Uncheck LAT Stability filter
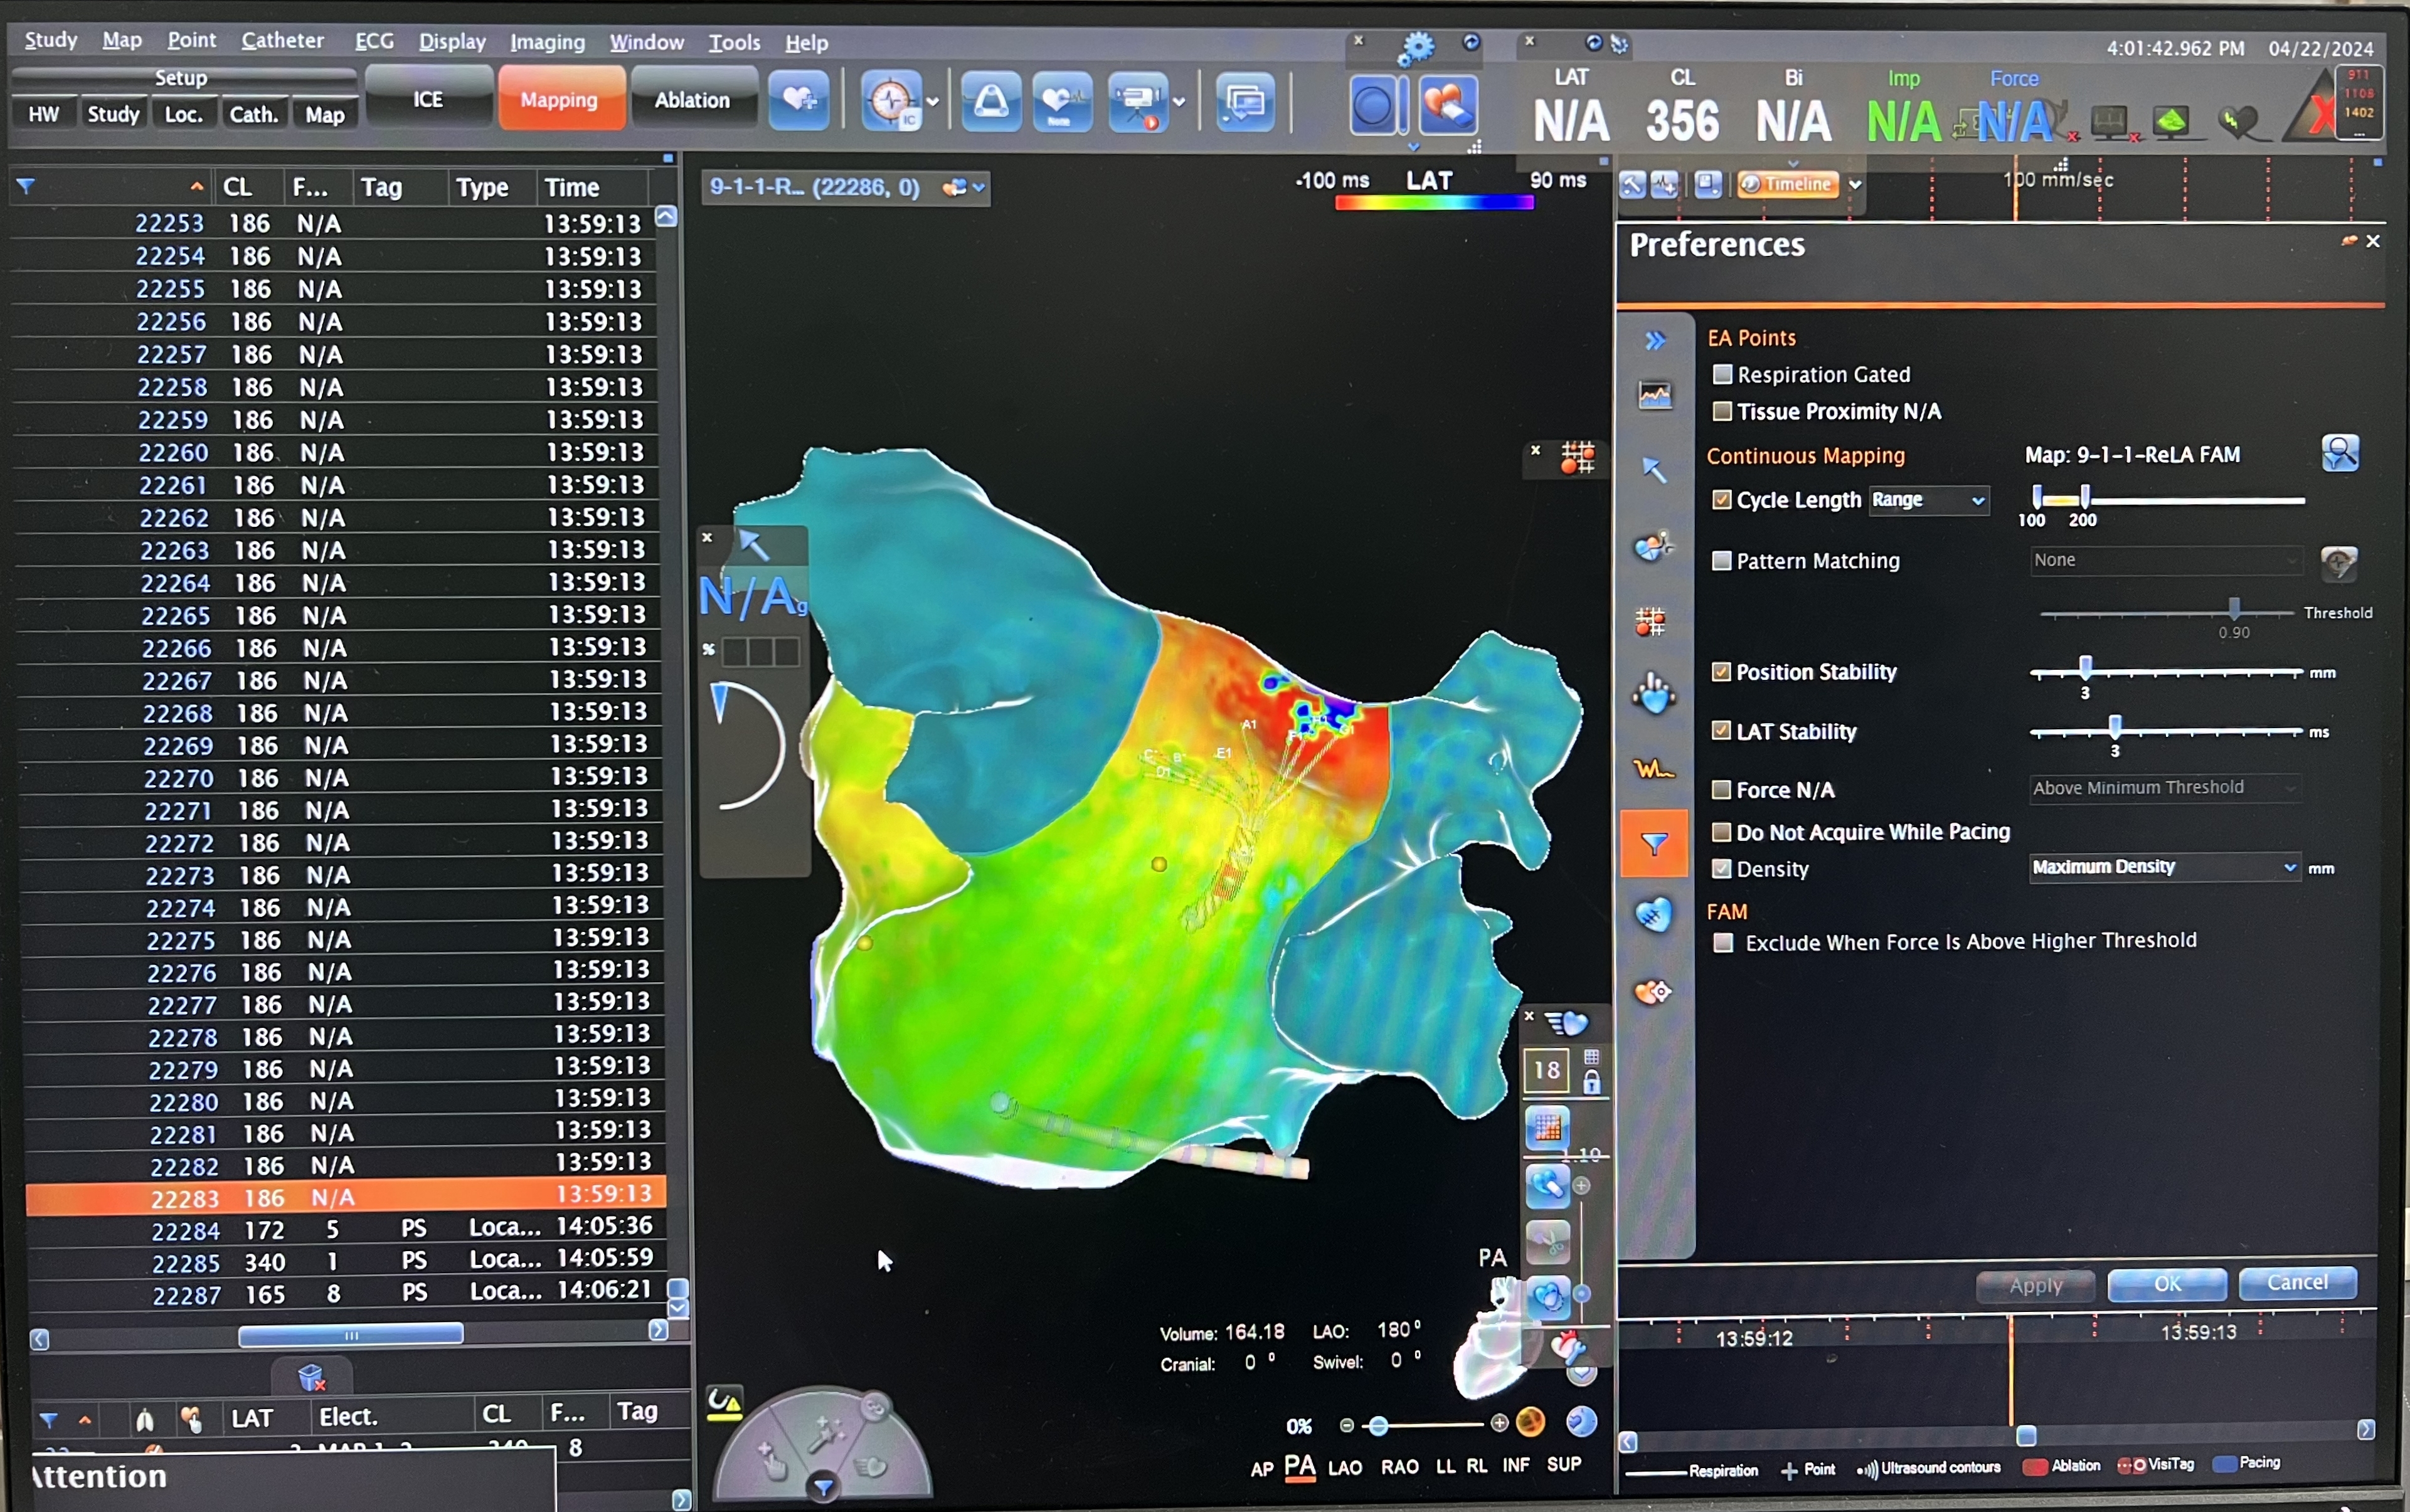 (1721, 730)
